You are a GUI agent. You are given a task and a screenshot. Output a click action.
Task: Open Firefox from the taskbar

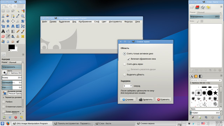[8, 124]
